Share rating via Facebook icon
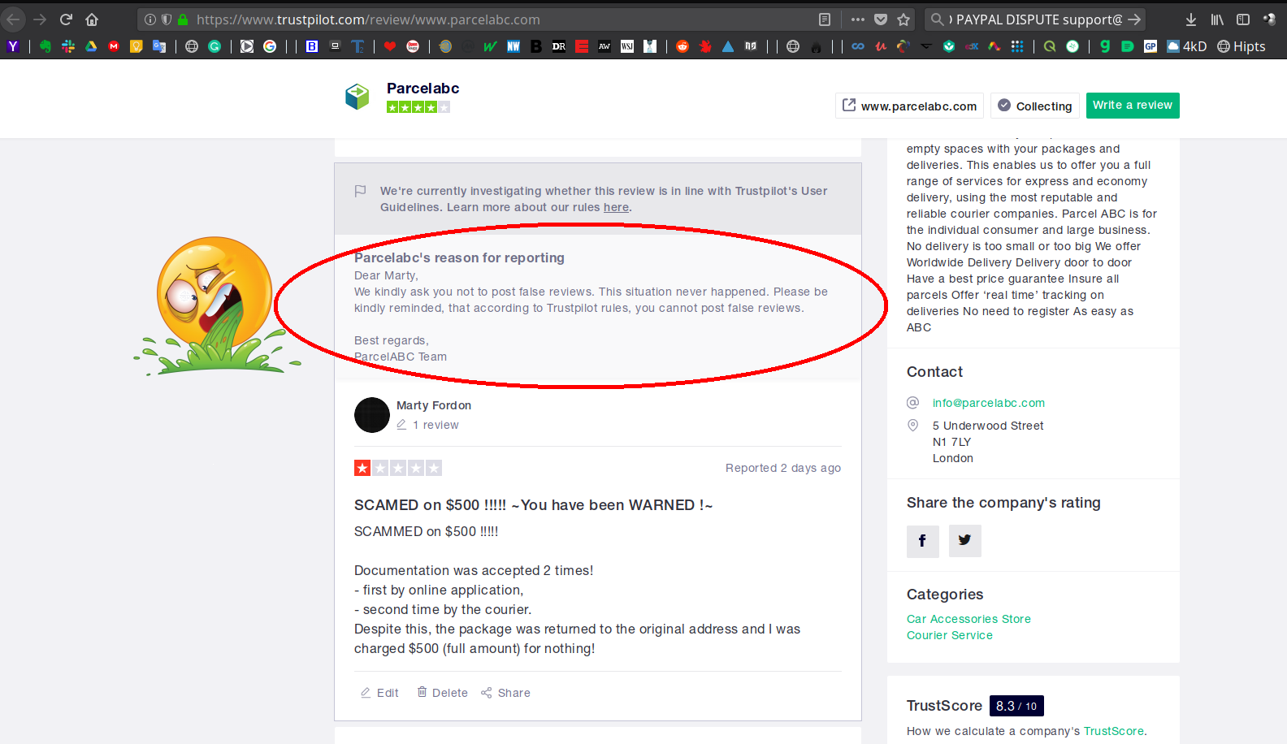 [922, 541]
